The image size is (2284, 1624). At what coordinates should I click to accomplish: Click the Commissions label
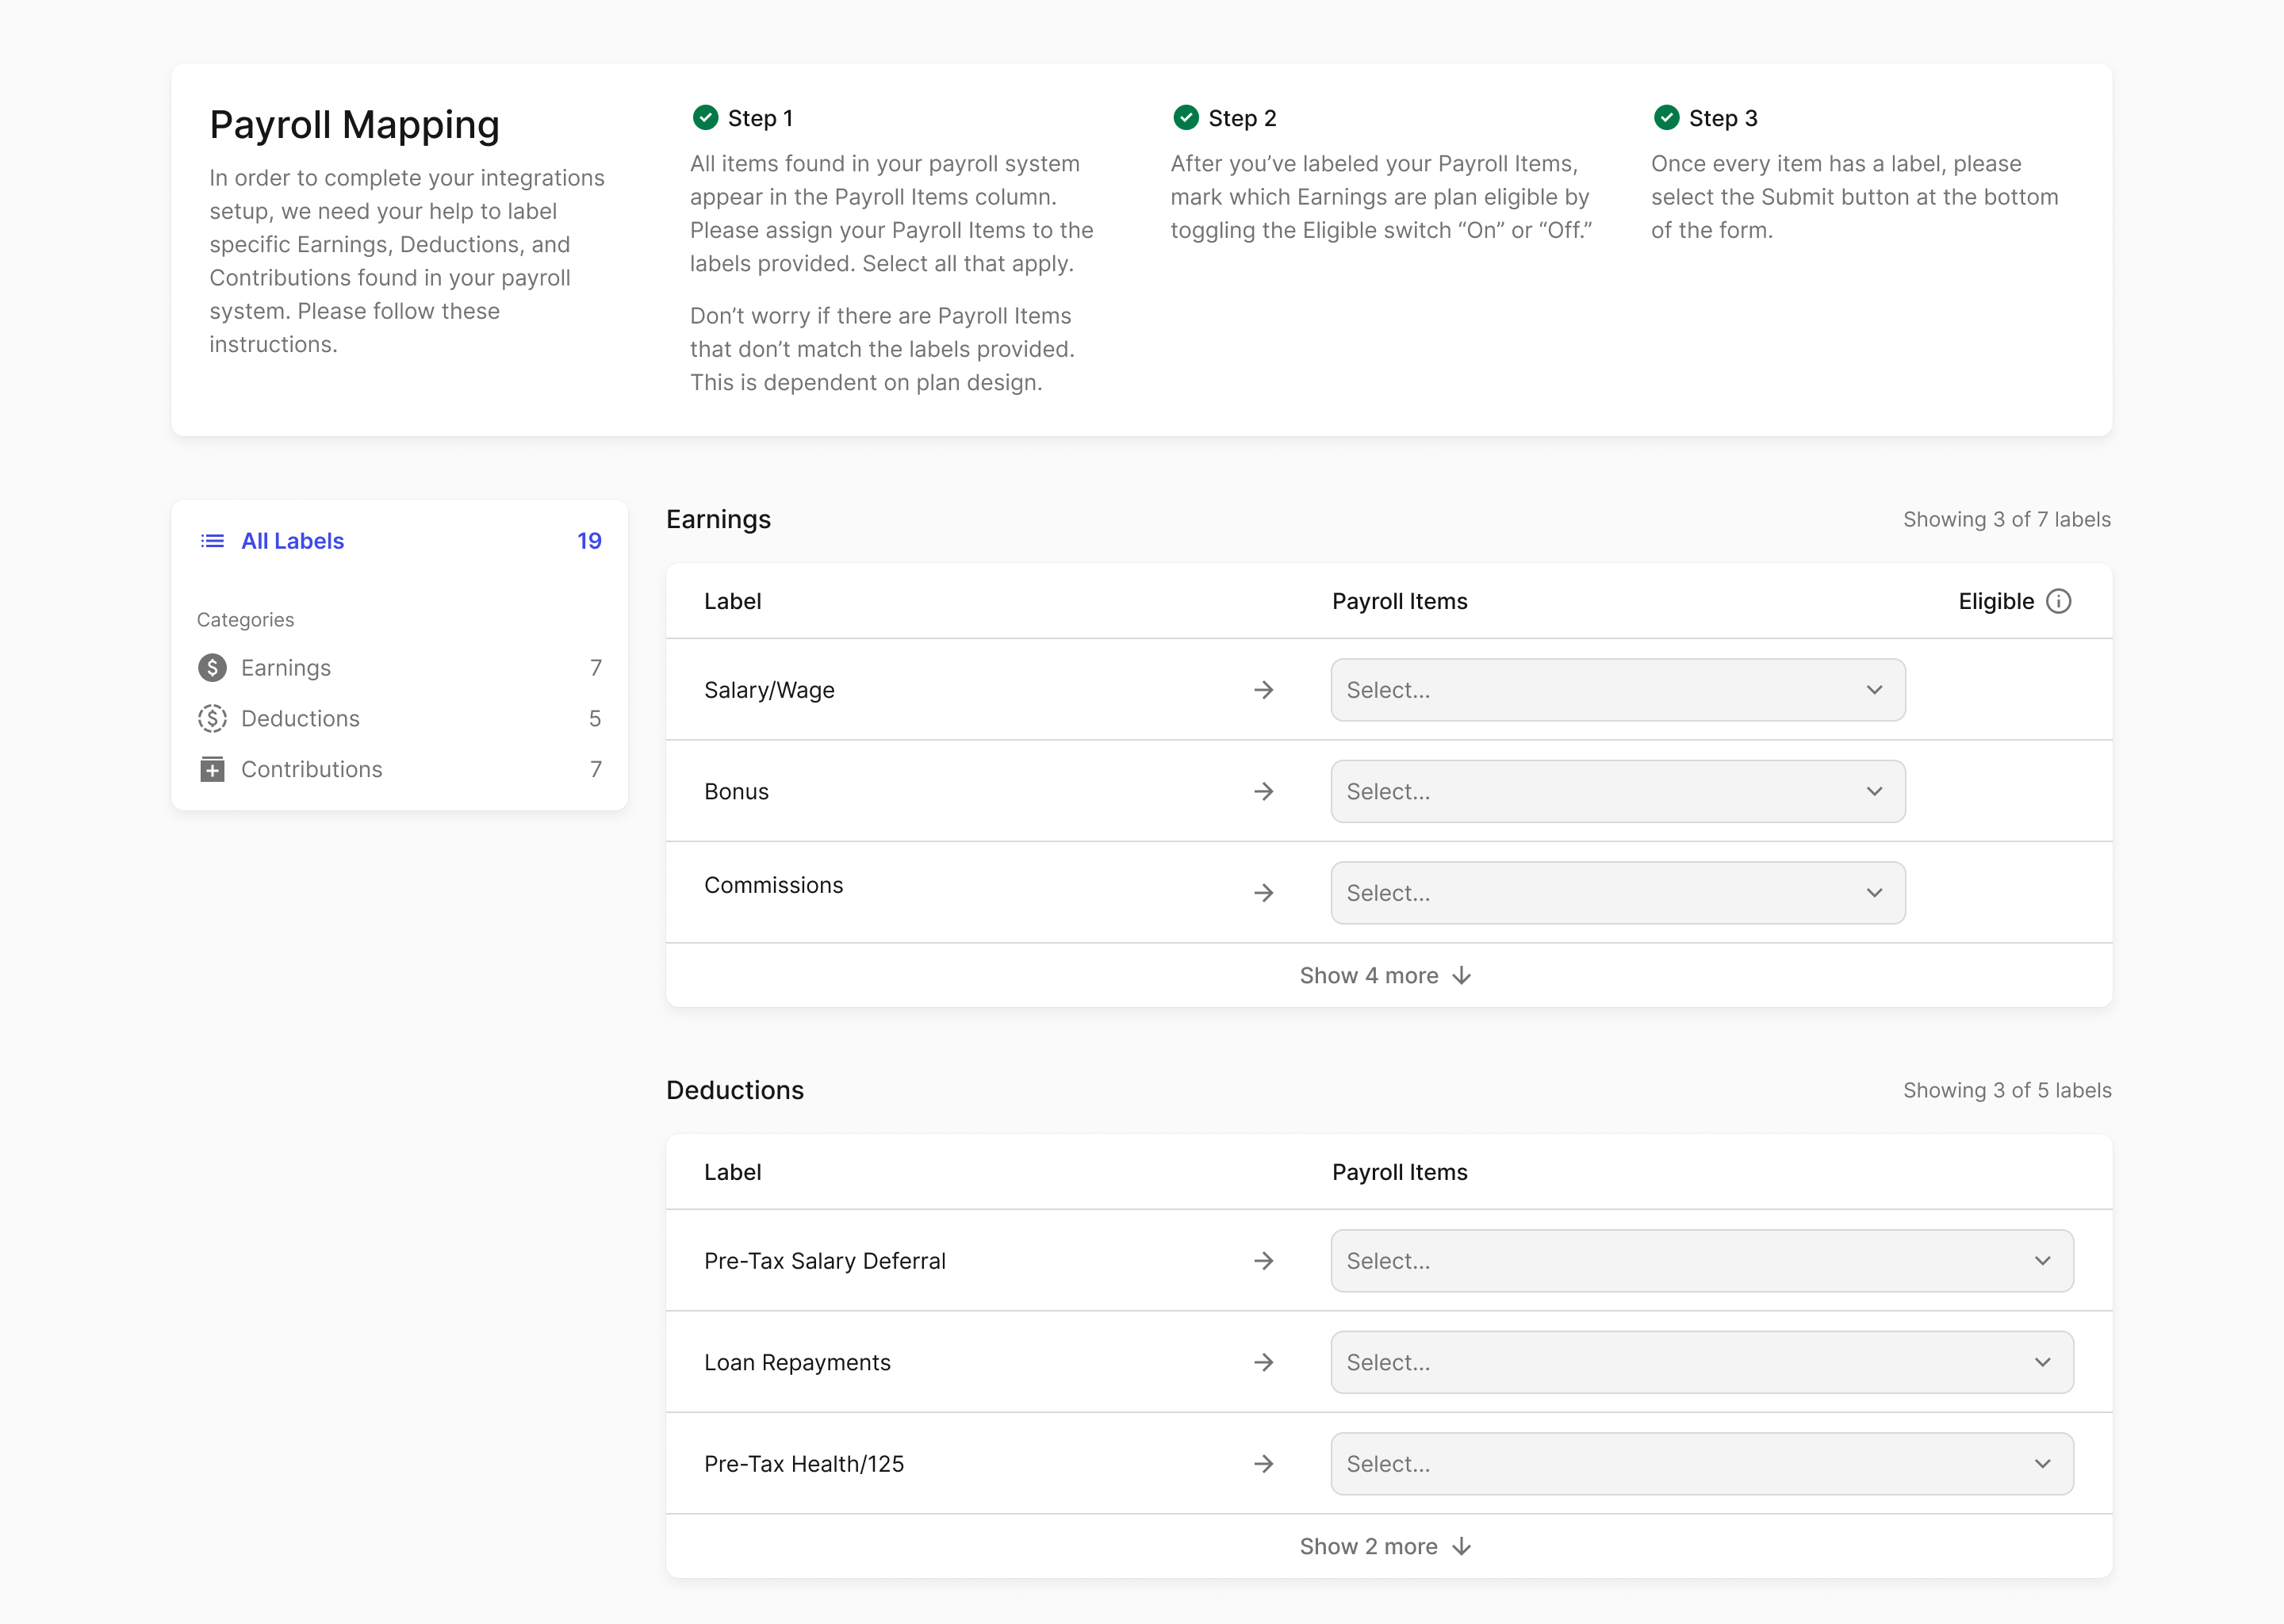tap(773, 885)
